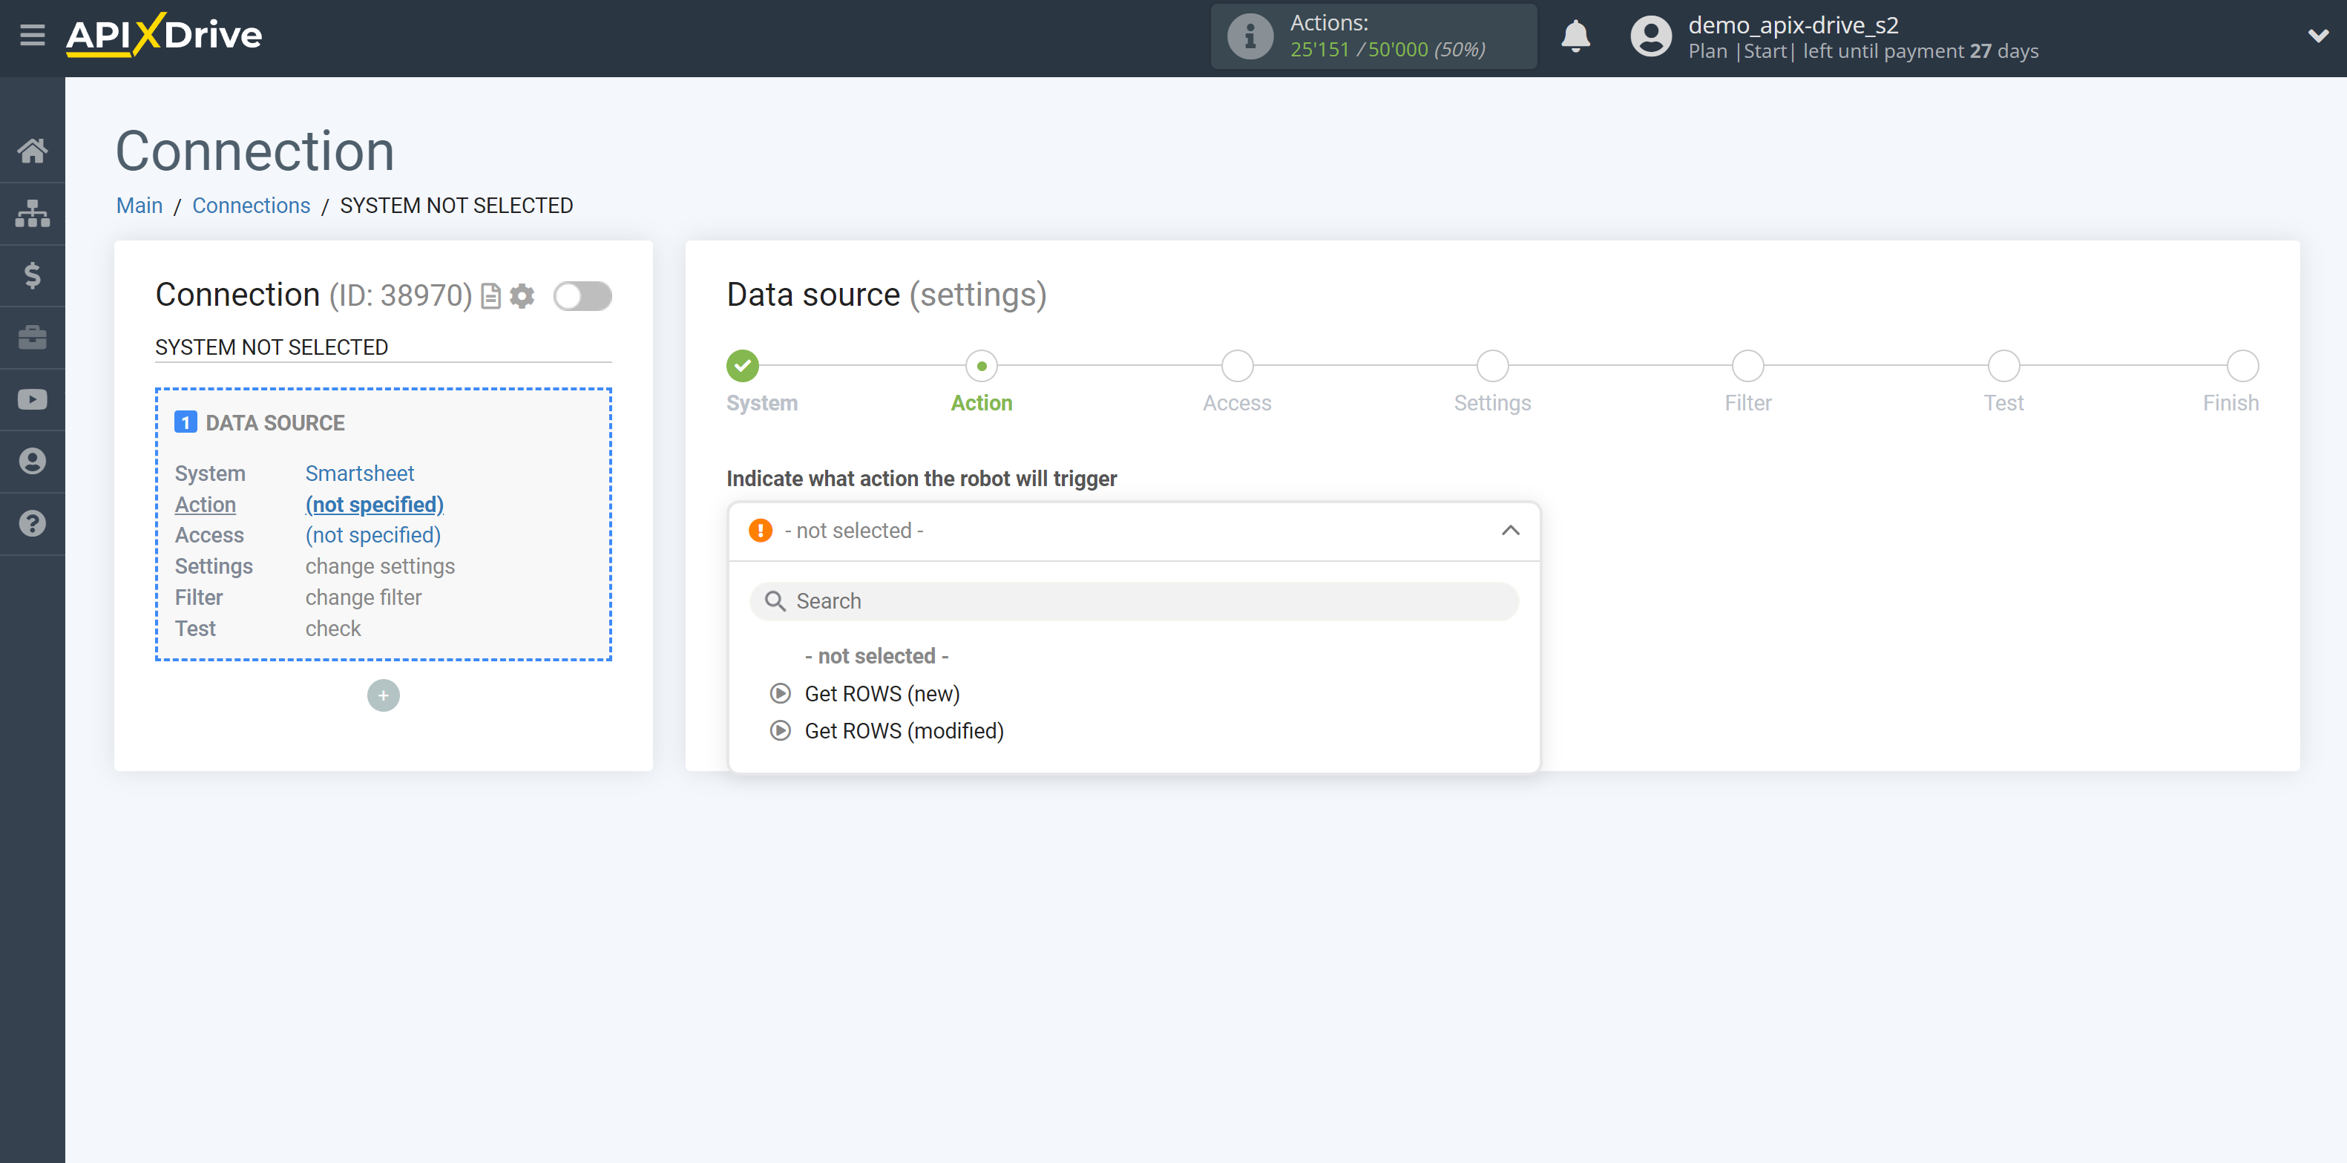Viewport: 2347px width, 1163px height.
Task: Open the Actions usage info tooltip
Action: pyautogui.click(x=1248, y=37)
